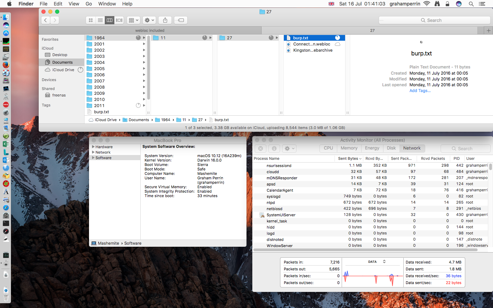
Task: Click the force-quit process button
Action: [x=261, y=149]
